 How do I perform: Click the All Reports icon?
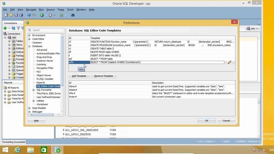(5, 88)
